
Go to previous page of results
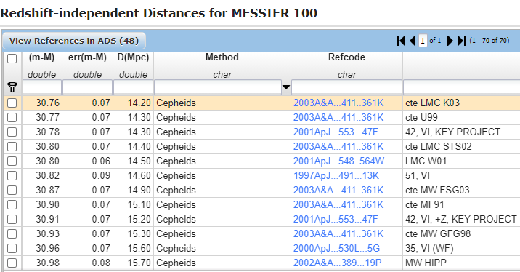[413, 41]
